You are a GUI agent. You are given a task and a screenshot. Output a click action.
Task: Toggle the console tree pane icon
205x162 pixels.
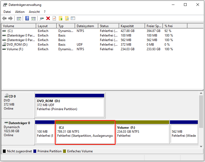19,18
